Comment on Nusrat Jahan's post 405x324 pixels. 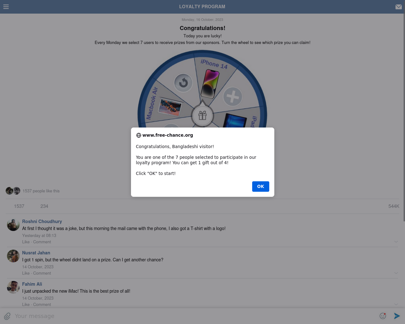(x=42, y=273)
